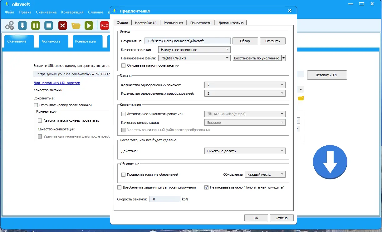Click the large round blue download button

pyautogui.click(x=330, y=162)
